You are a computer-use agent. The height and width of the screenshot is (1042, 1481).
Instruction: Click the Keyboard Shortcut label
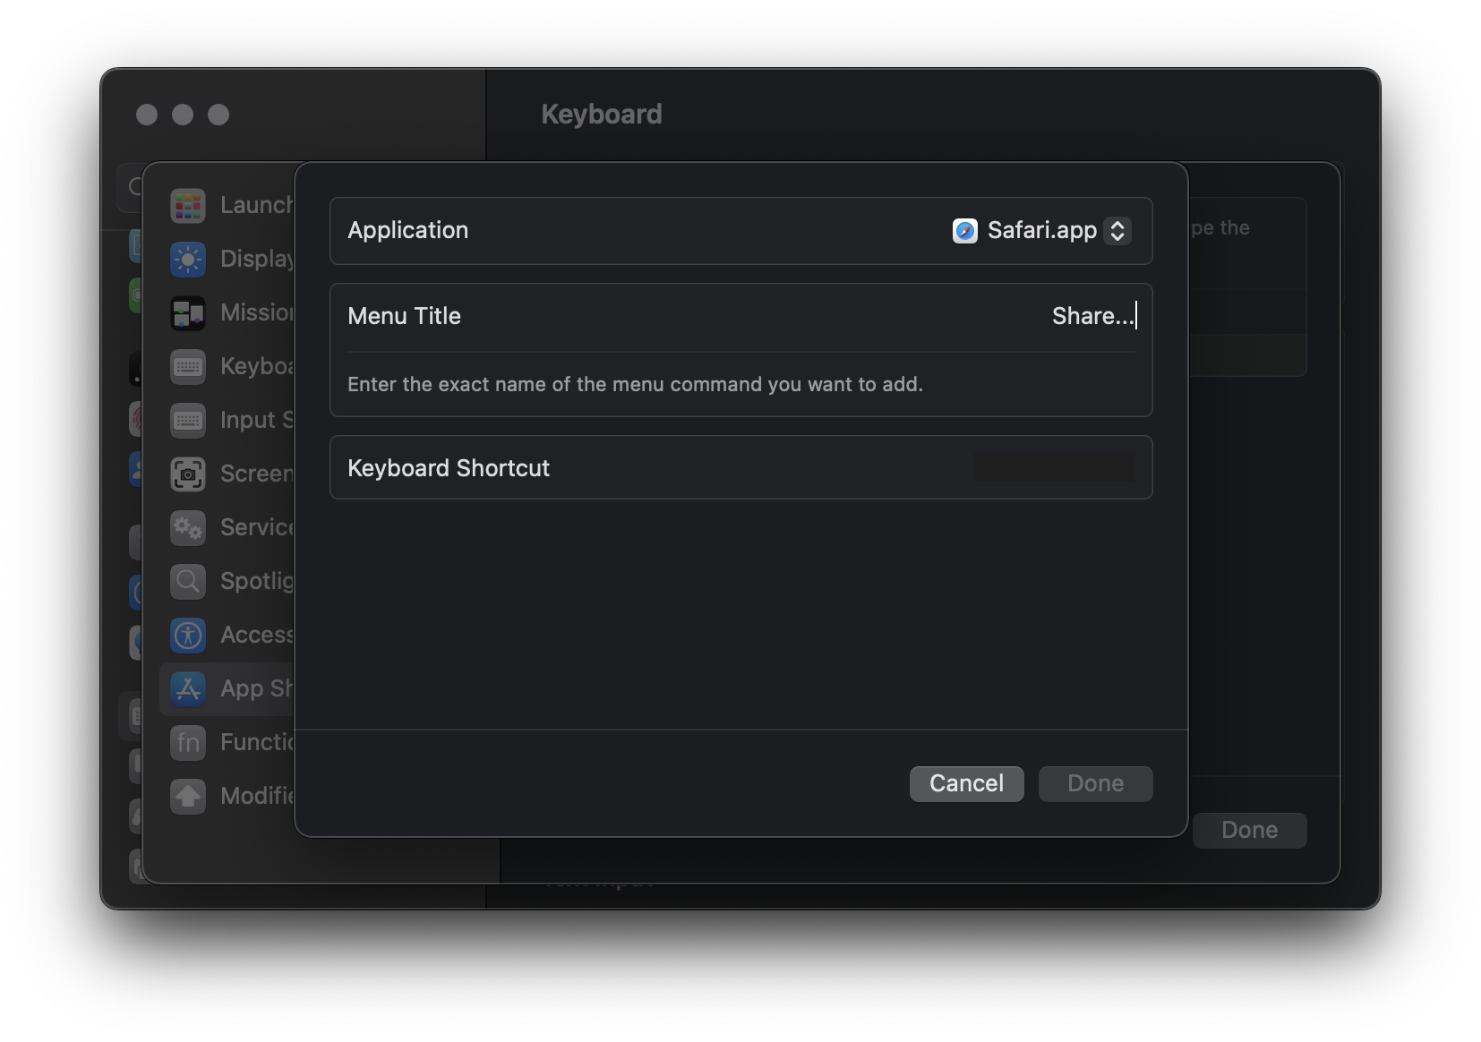[449, 468]
